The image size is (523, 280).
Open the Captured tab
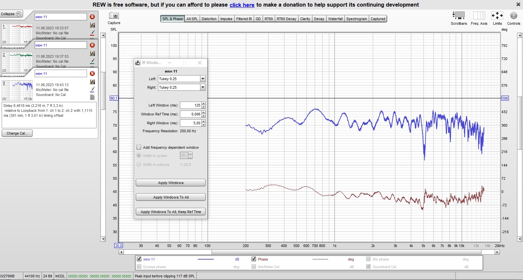(x=378, y=19)
